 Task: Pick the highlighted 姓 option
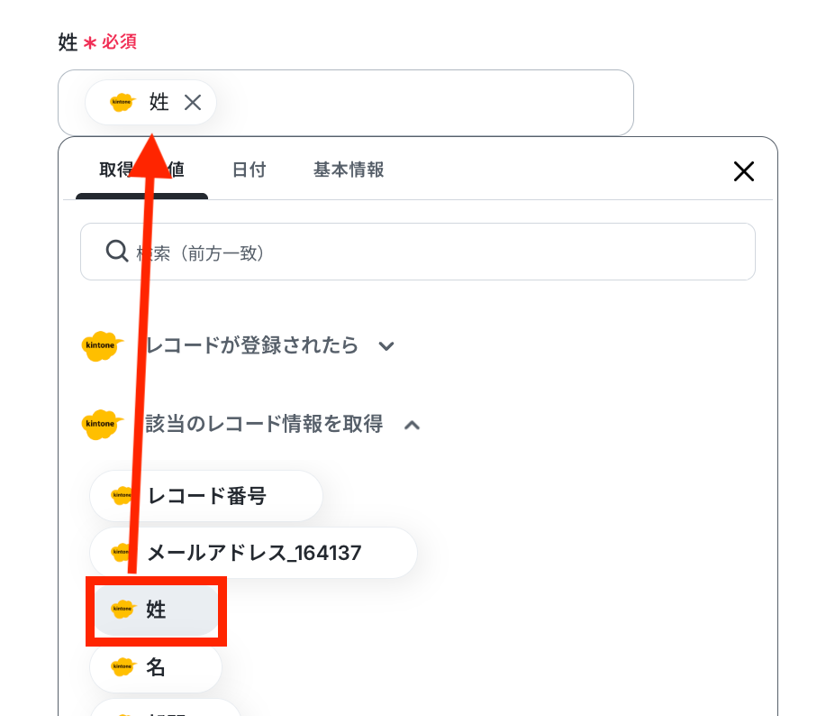click(156, 610)
